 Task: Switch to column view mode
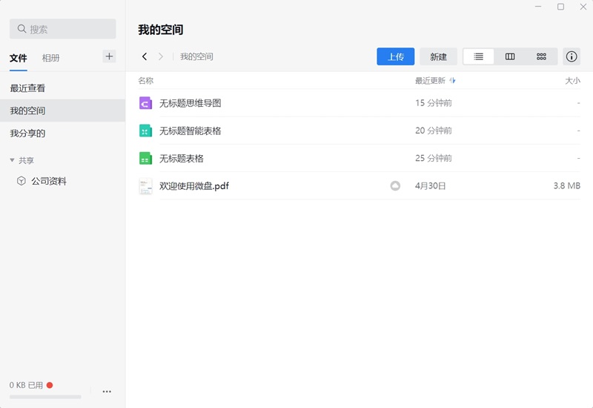click(510, 56)
